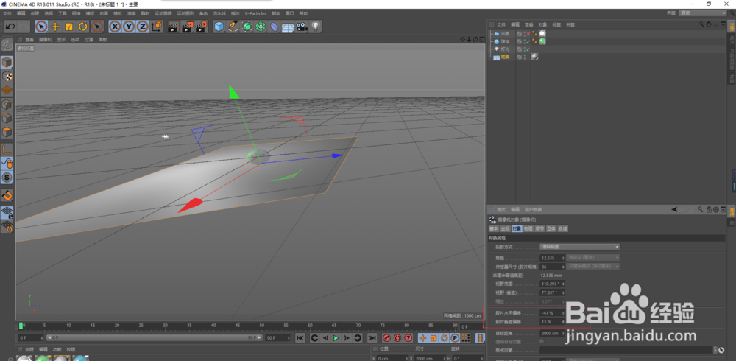Open render settings clapperboard with gear
This screenshot has width=736, height=361.
coord(202,27)
